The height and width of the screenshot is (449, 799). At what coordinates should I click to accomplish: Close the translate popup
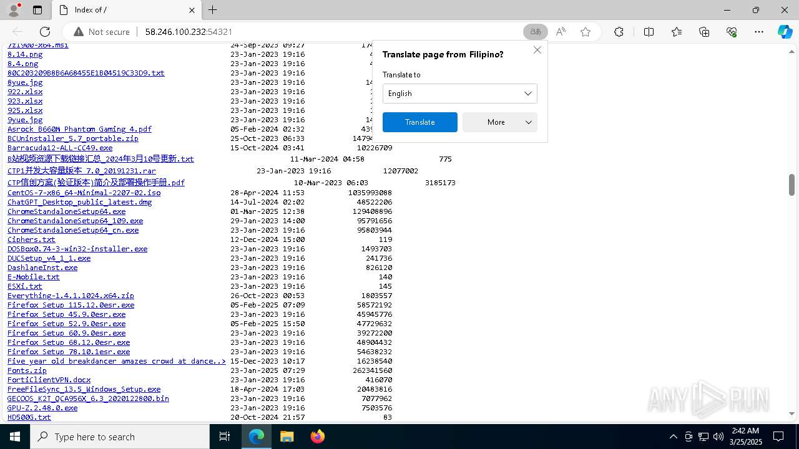point(537,50)
